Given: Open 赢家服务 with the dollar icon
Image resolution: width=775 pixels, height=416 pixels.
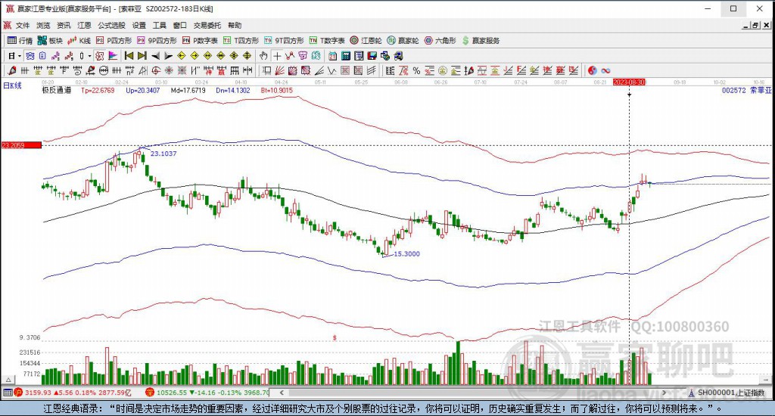Looking at the screenshot, I should pos(481,41).
